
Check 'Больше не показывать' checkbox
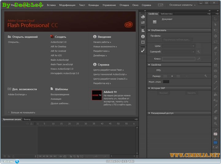[x=9, y=113]
